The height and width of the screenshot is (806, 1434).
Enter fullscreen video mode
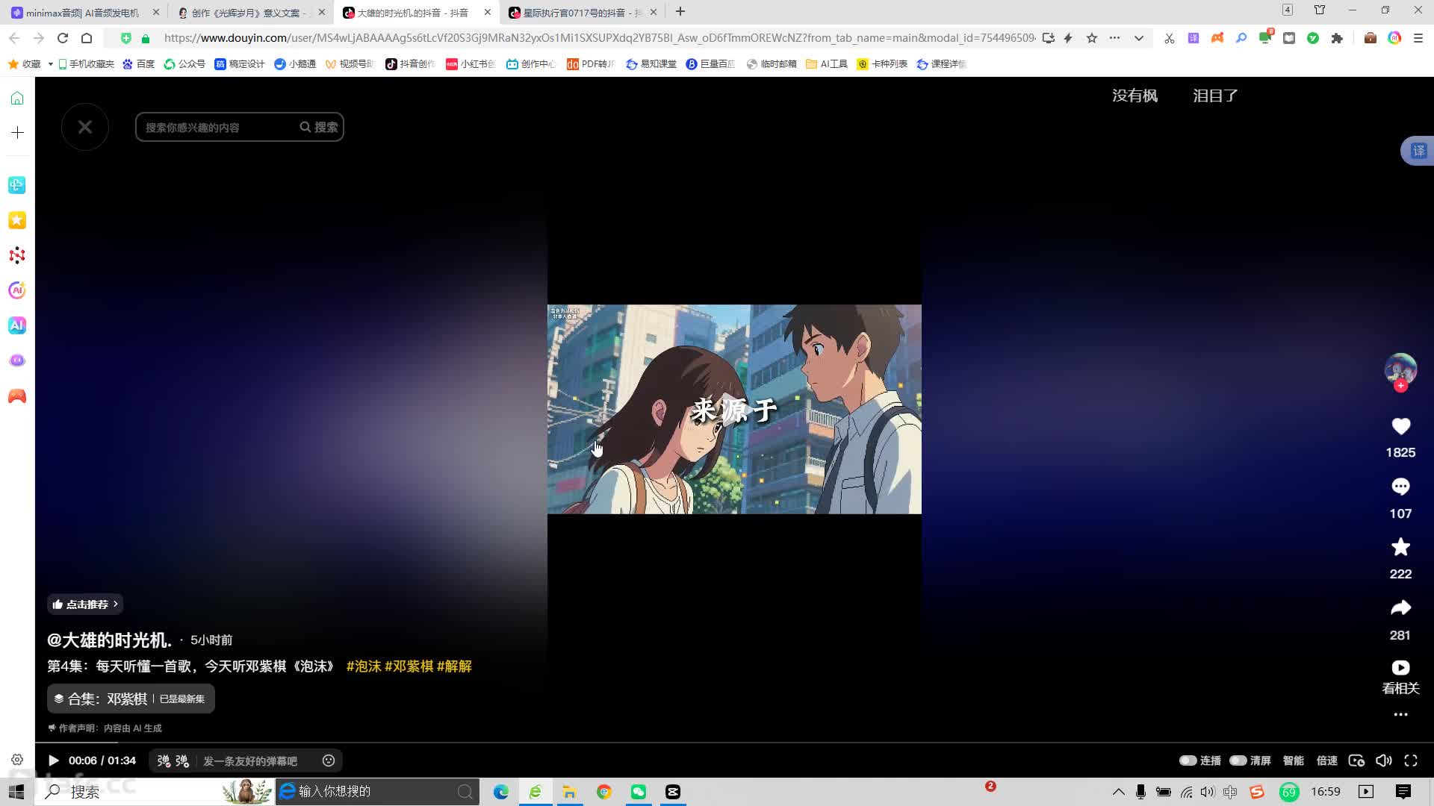pyautogui.click(x=1411, y=760)
